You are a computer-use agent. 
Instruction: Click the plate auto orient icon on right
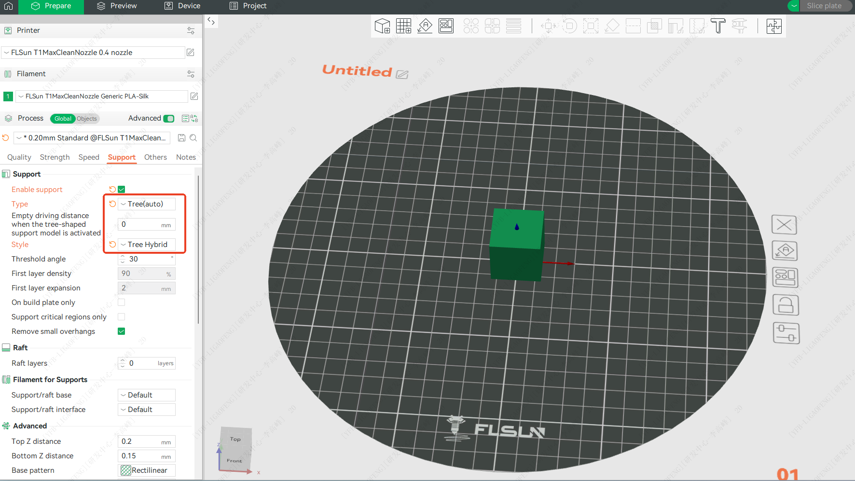coord(785,251)
